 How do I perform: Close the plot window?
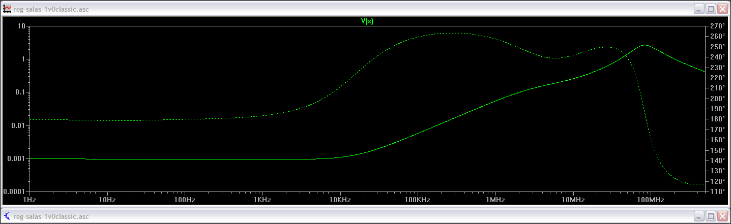pyautogui.click(x=723, y=9)
